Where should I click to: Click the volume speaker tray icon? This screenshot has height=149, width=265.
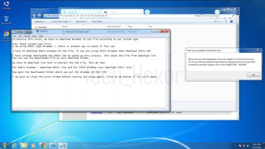[248, 146]
